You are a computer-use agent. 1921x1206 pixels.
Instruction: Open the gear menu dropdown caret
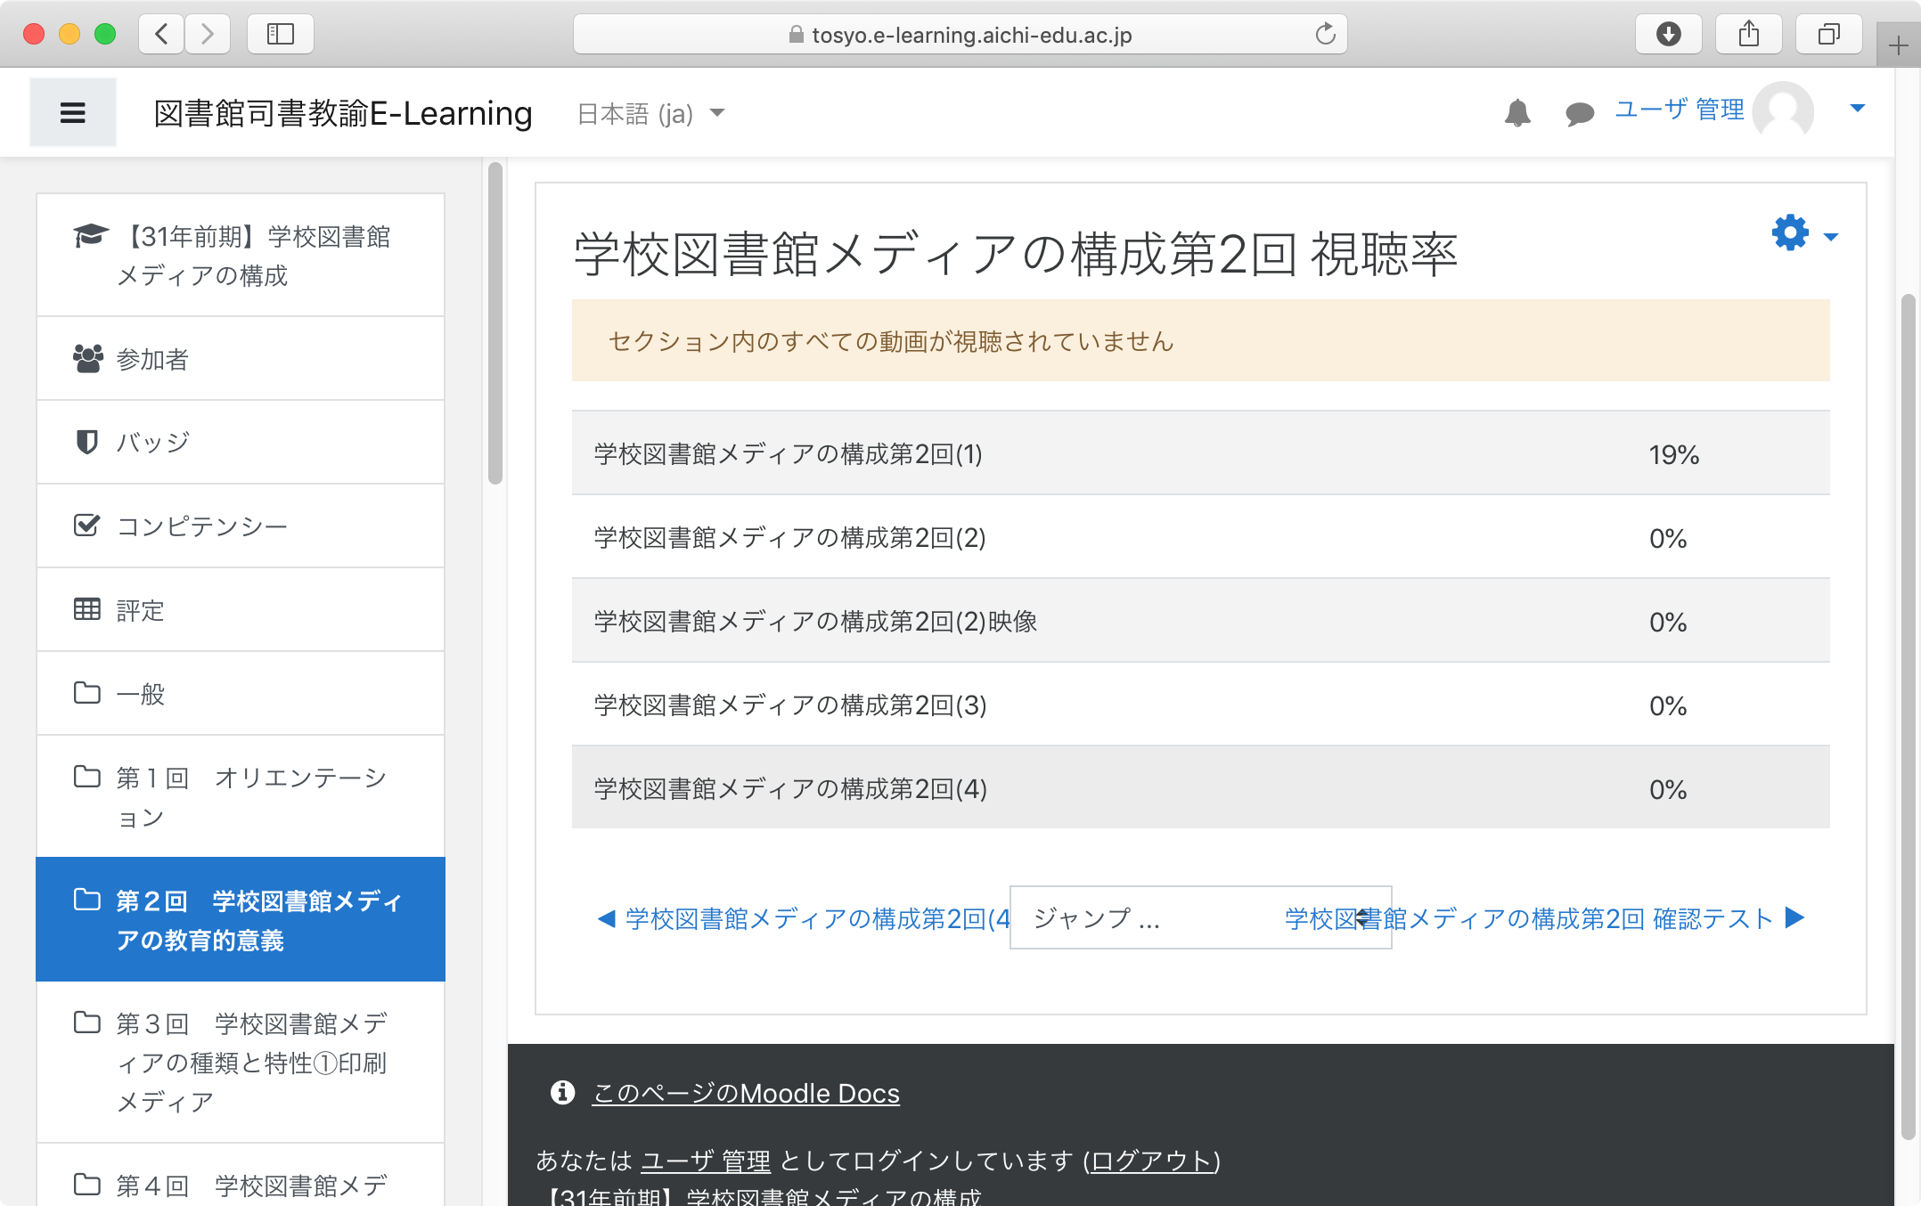(x=1830, y=237)
